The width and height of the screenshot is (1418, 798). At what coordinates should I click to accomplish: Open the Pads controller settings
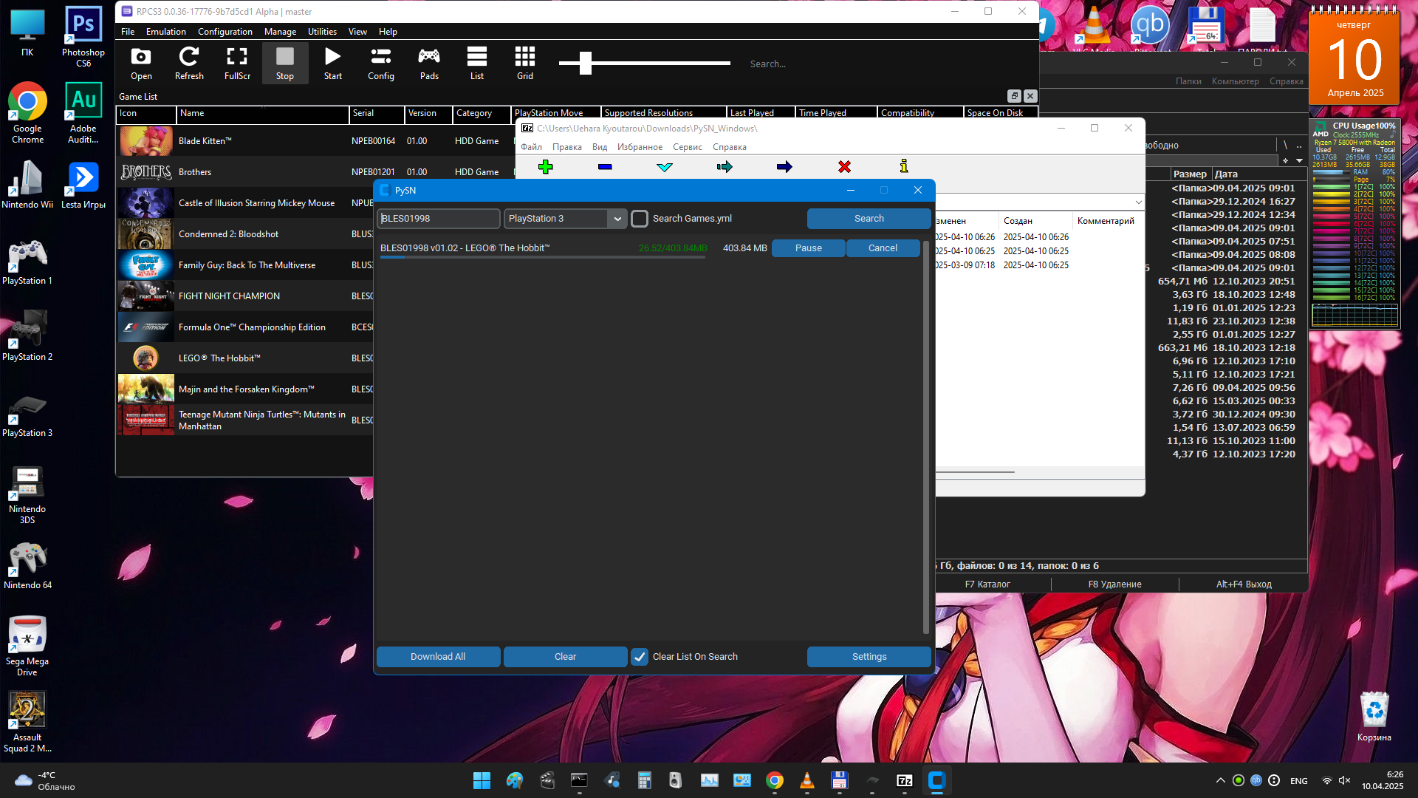[429, 64]
